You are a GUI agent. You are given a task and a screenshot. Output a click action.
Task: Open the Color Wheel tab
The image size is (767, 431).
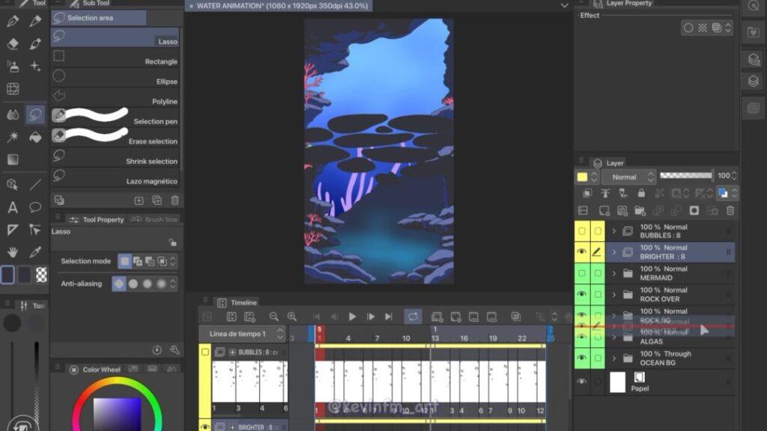click(x=96, y=370)
